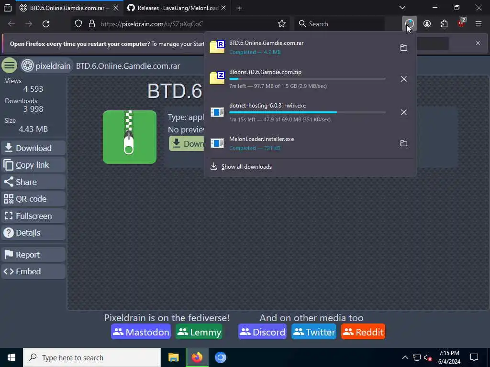This screenshot has width=490, height=367.
Task: Open the Firefox downloads toolbar button
Action: point(410,24)
